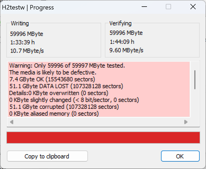Close the H2testw Progress window

[193, 7]
